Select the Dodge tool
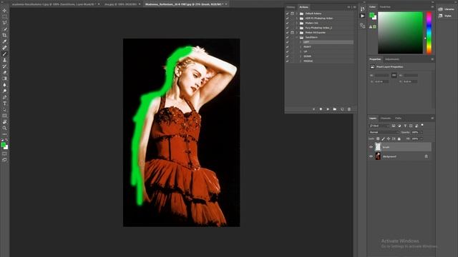The image size is (458, 257). pos(4,91)
